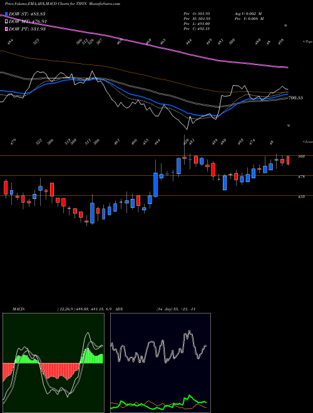The image size is (313, 413).
Task: Click the 'Pre C: 492.15' value
Action: click(x=197, y=29)
